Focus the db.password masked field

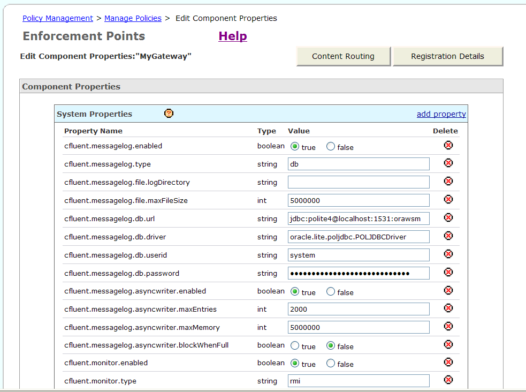[x=359, y=273]
